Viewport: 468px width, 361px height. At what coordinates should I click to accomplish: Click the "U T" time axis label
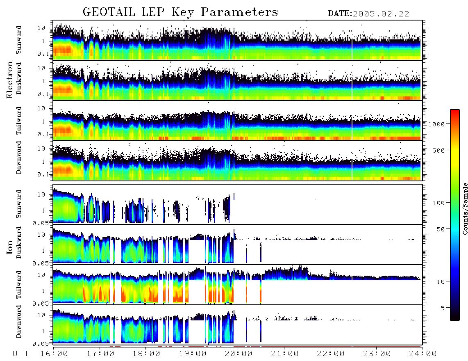[x=20, y=354]
